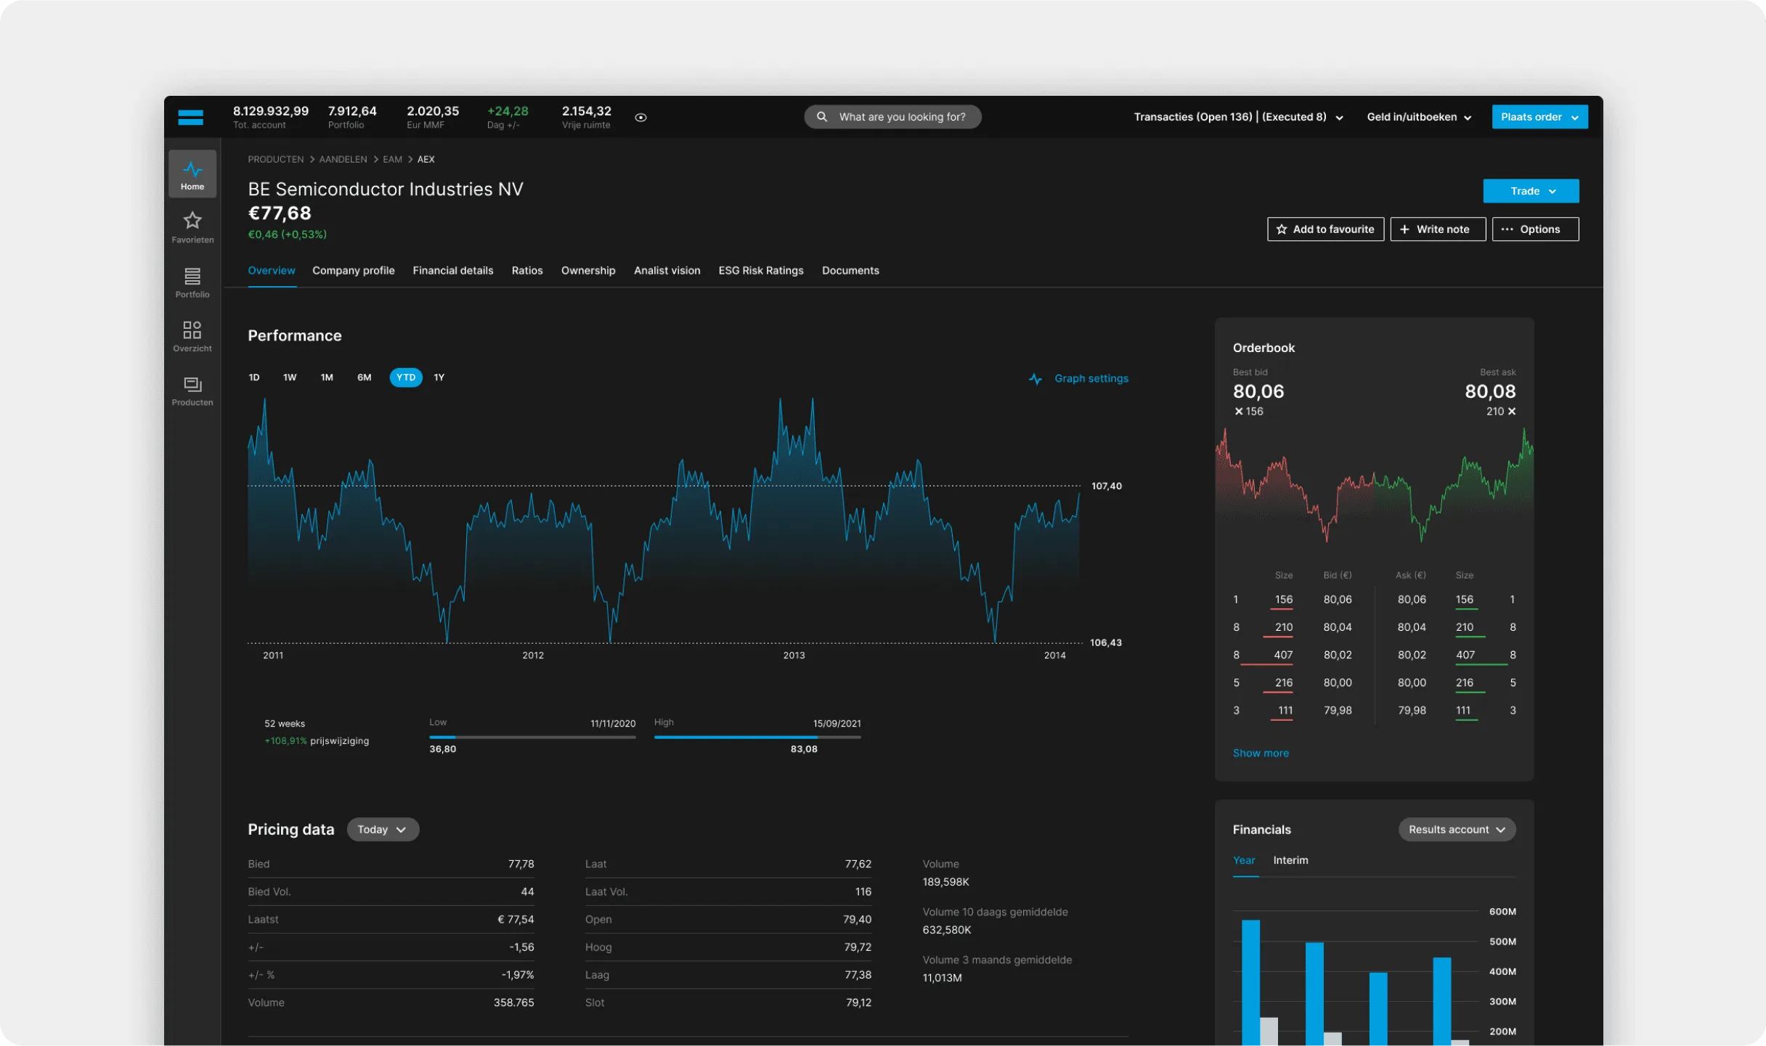Viewport: 1766px width, 1046px height.
Task: Open the hamburger menu icon
Action: click(190, 117)
